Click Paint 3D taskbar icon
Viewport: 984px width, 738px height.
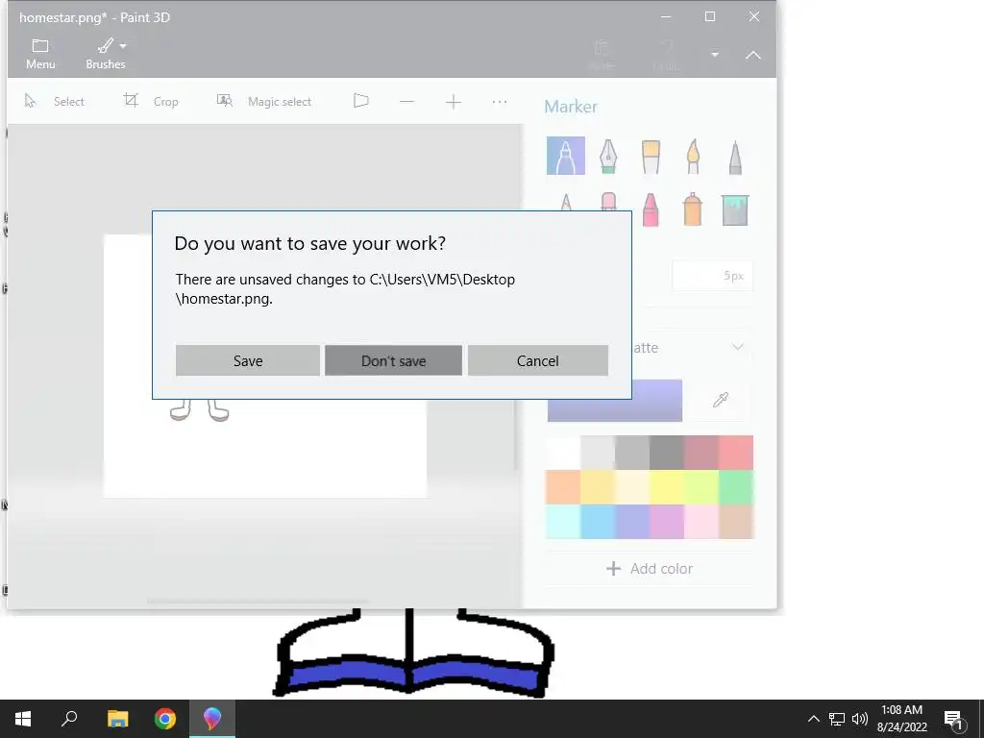point(212,719)
